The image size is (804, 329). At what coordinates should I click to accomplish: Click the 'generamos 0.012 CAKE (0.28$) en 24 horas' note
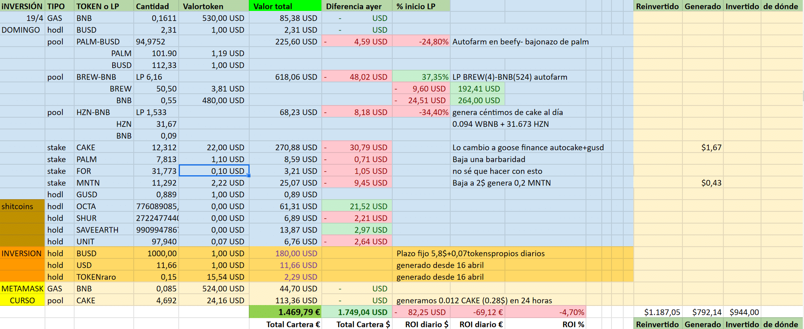tap(474, 300)
